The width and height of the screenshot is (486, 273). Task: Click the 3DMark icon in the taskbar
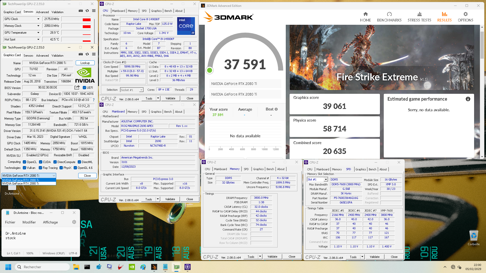coord(154,267)
